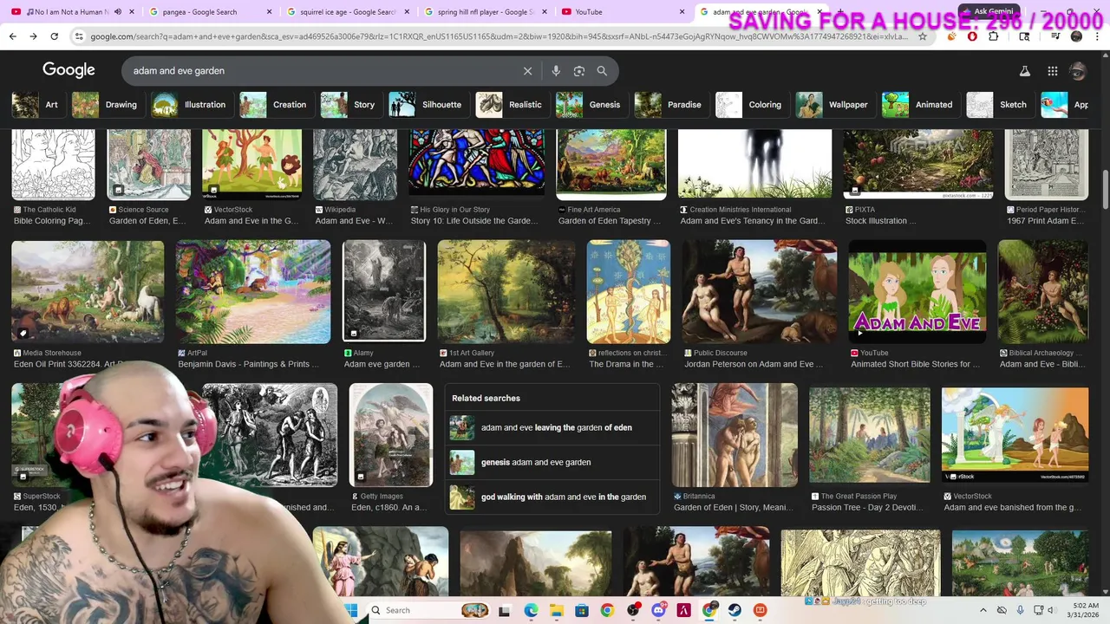Open the ArtPal Benjamin Davis painting image
Image resolution: width=1110 pixels, height=624 pixels.
click(x=253, y=292)
